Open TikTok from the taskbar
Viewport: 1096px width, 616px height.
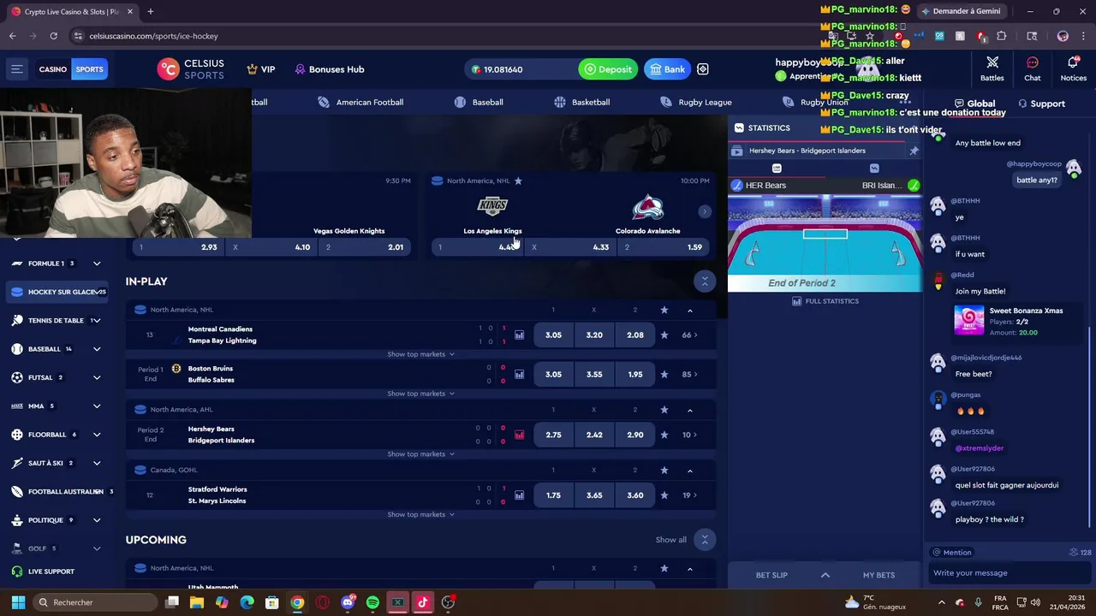(x=423, y=602)
